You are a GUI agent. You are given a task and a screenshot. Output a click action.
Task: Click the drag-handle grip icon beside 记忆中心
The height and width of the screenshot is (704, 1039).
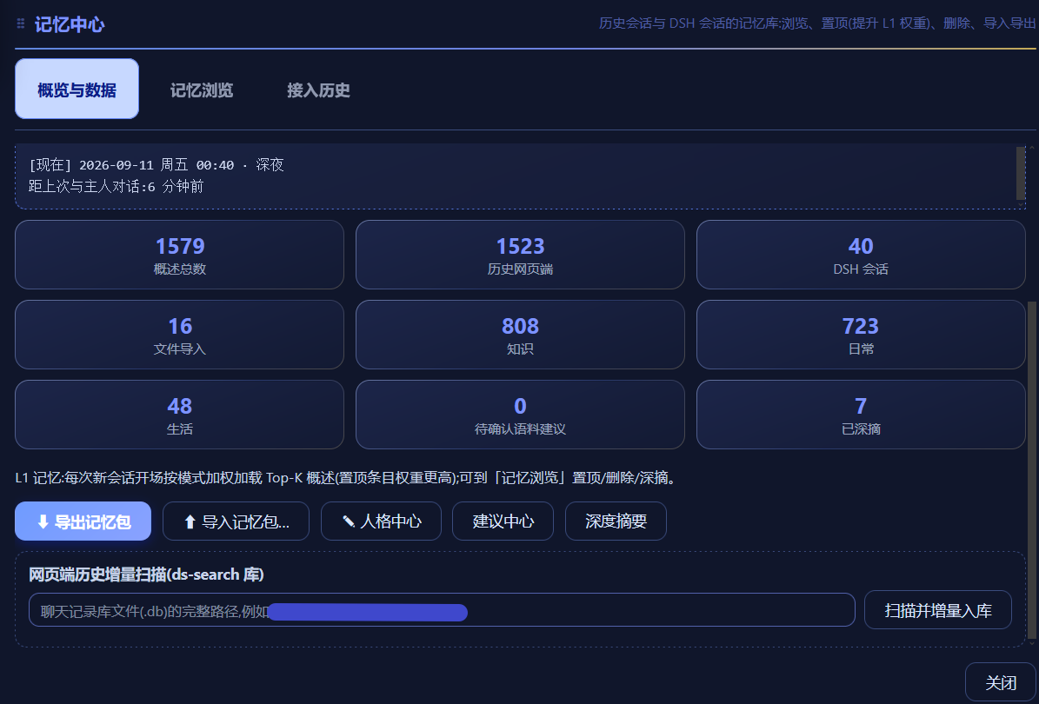(21, 23)
